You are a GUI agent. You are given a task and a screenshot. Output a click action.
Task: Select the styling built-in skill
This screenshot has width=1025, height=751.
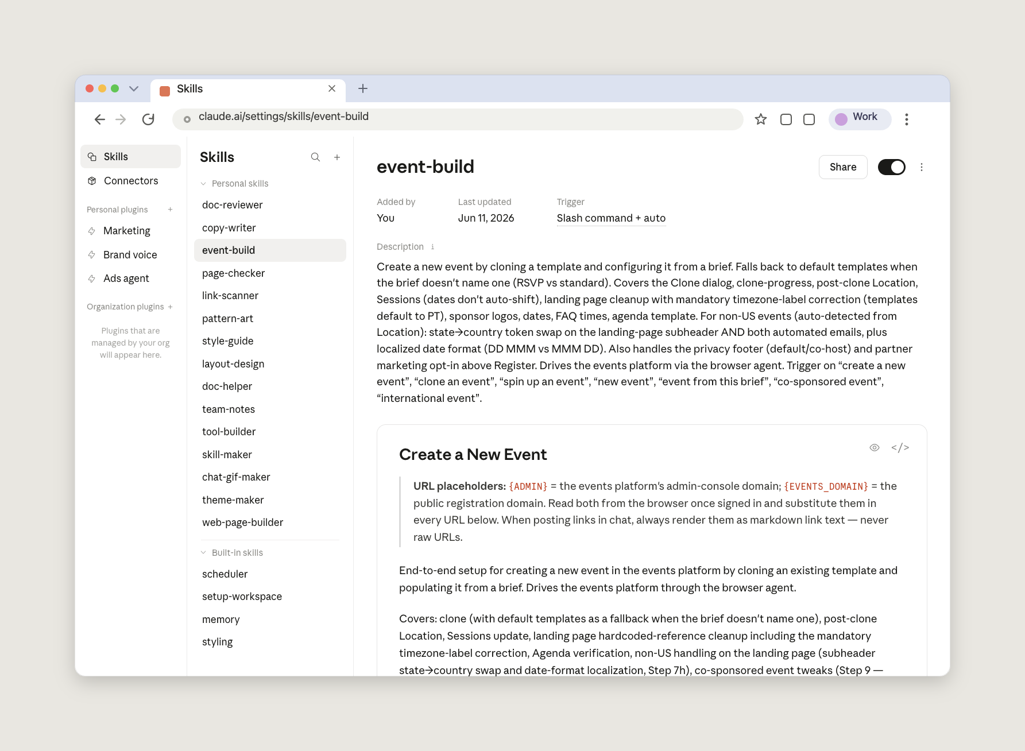[x=270, y=642]
